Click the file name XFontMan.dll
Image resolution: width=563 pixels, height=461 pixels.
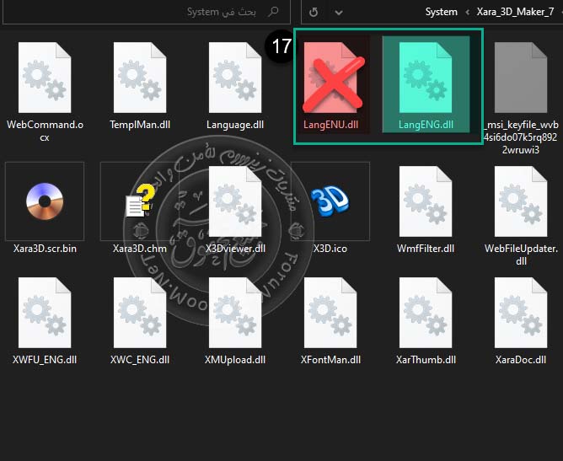tap(330, 360)
